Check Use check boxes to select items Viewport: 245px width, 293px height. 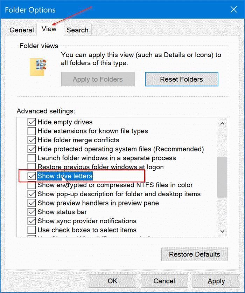(31, 230)
